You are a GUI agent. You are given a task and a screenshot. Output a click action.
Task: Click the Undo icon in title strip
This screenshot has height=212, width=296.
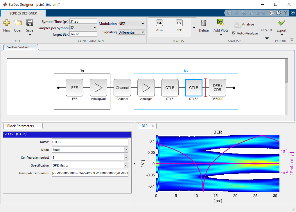(258, 13)
